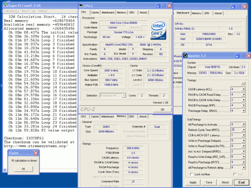The height and width of the screenshot is (188, 251).
Task: Click the CPU-Z title bar icon
Action: click(81, 6)
